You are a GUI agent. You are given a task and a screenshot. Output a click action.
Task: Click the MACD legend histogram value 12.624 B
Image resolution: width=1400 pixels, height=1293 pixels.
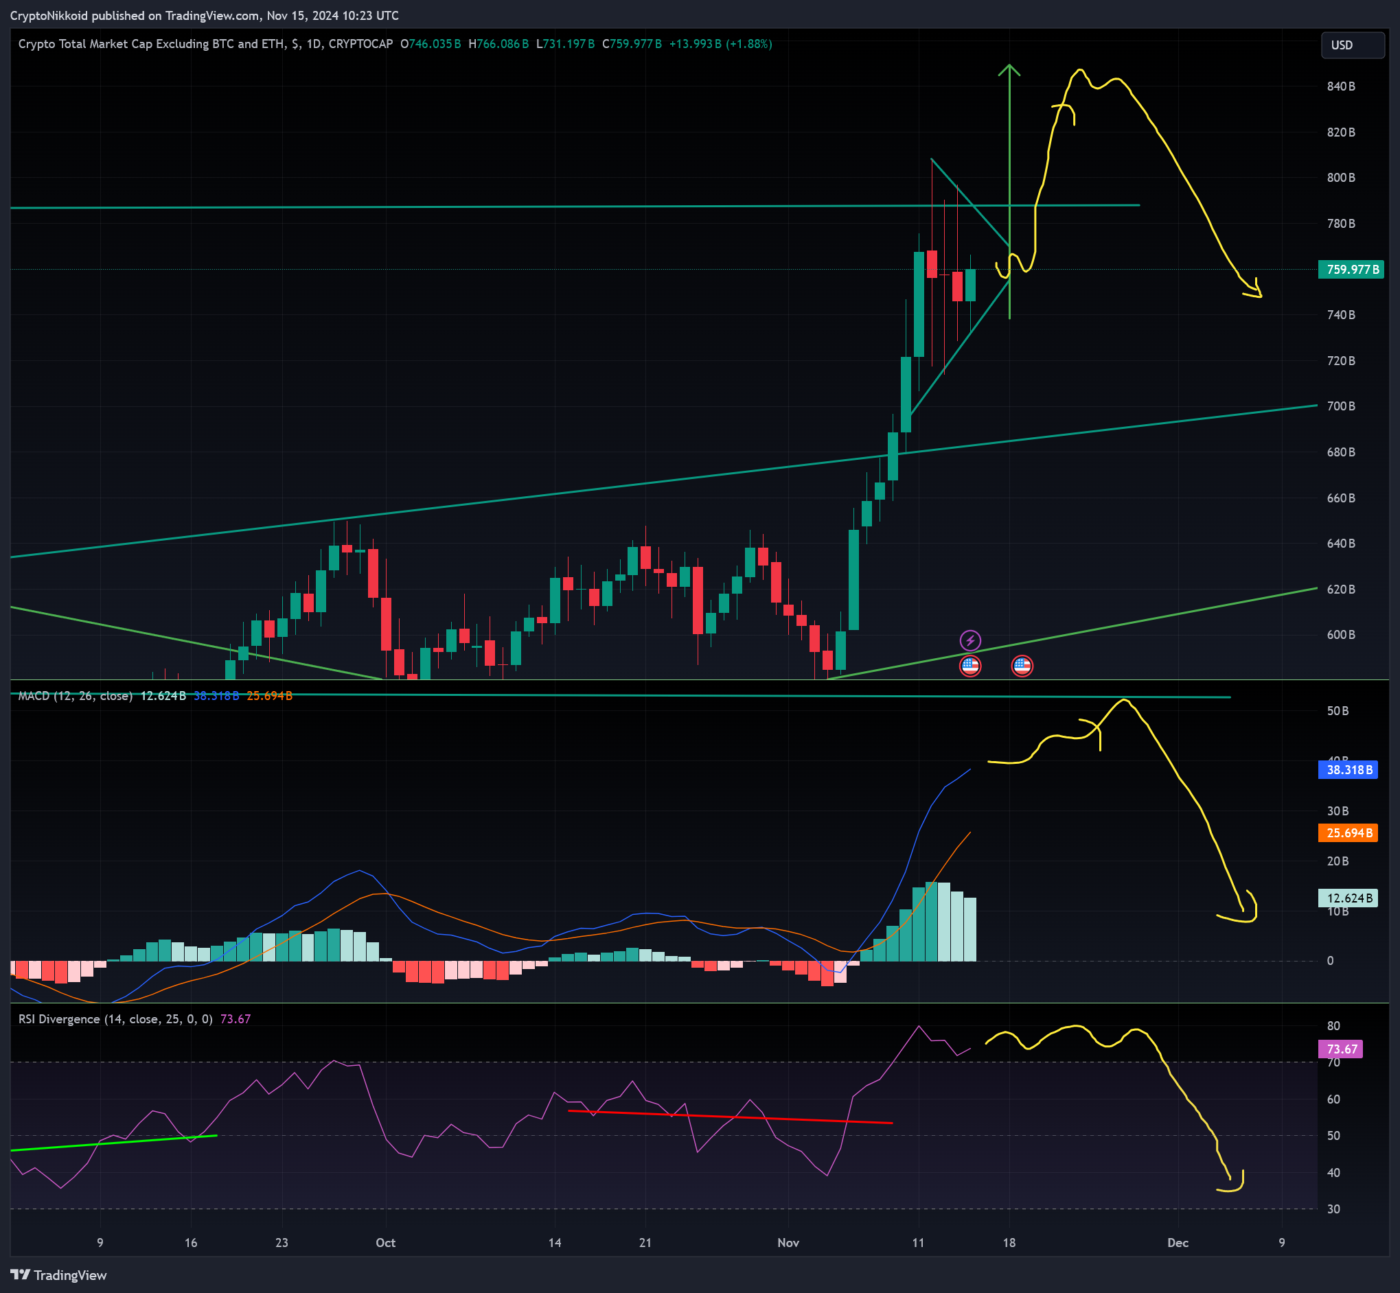[x=163, y=696]
